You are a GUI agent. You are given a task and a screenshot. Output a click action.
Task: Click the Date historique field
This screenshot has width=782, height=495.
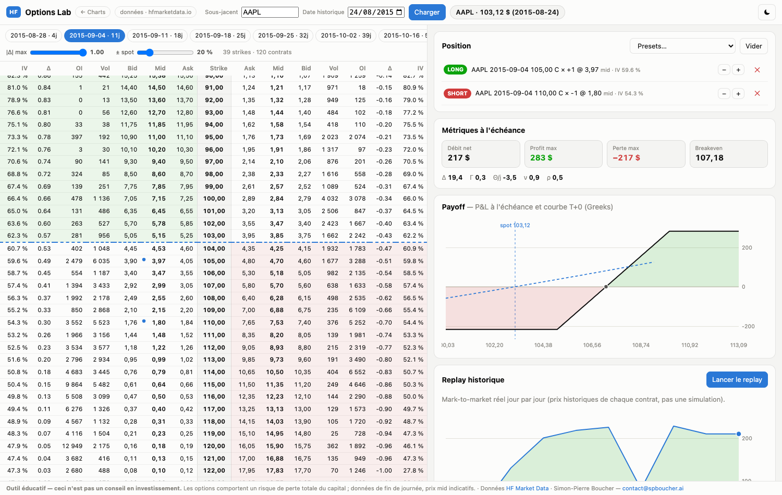point(376,12)
